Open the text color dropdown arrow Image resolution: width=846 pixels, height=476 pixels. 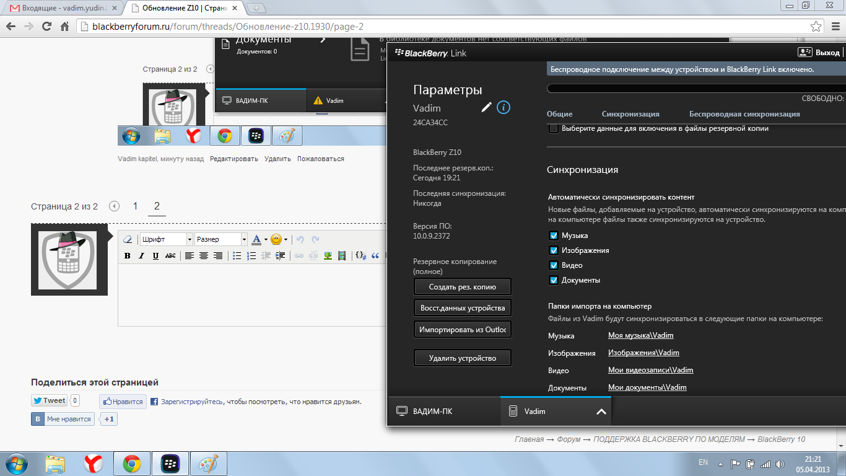coord(266,239)
